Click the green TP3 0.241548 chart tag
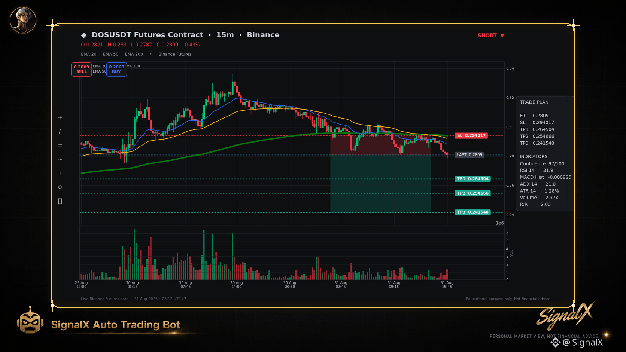The width and height of the screenshot is (626, 352). [x=473, y=212]
